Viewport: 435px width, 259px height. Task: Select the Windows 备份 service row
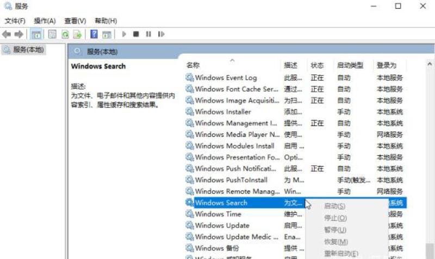point(244,248)
